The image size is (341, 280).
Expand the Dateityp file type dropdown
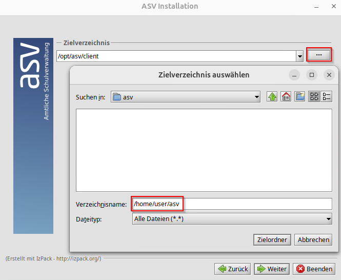pyautogui.click(x=328, y=219)
